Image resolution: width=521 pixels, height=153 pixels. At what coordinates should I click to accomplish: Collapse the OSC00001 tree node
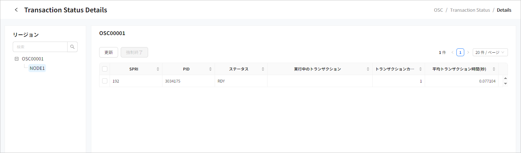coord(17,59)
